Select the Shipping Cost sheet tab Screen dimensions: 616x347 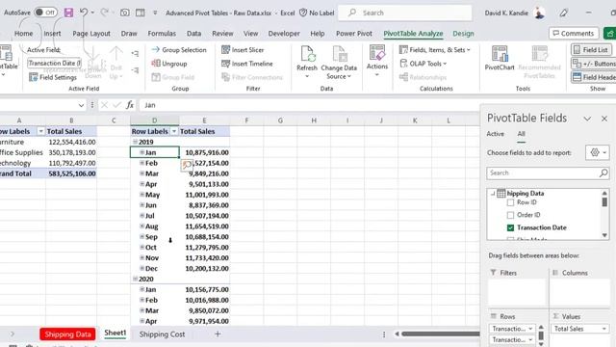tap(162, 334)
